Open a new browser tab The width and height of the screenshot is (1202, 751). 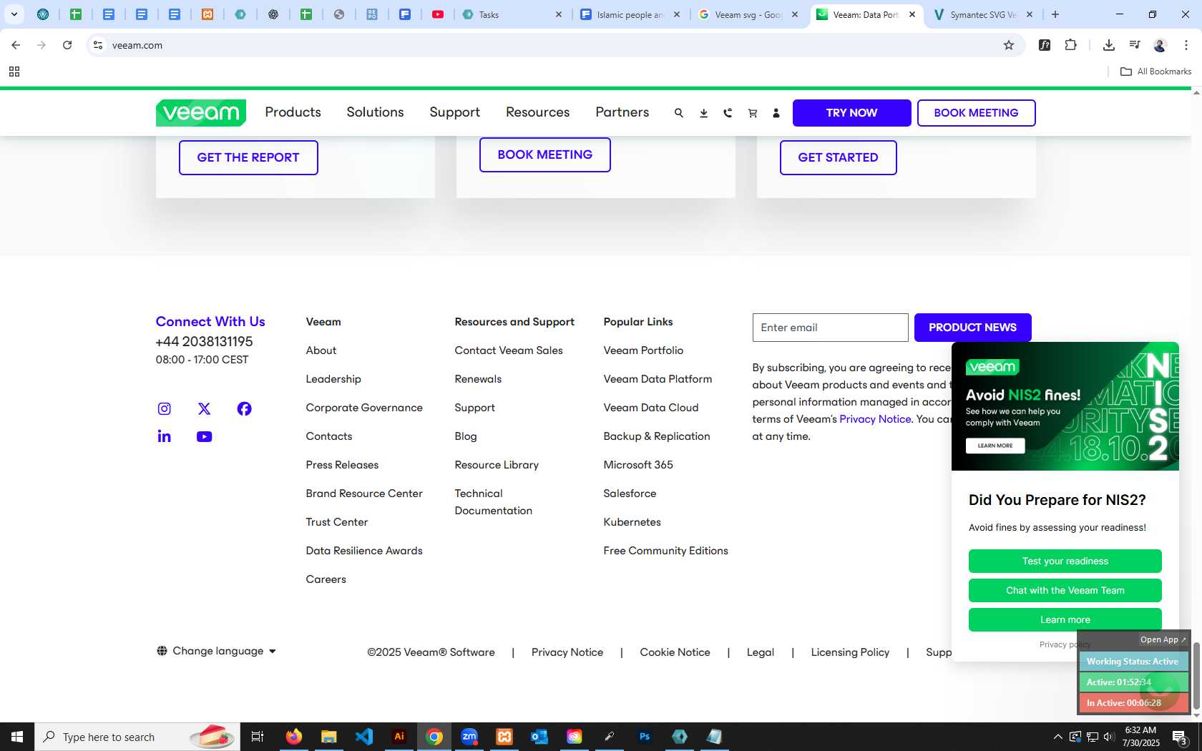click(x=1055, y=14)
